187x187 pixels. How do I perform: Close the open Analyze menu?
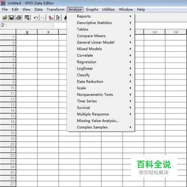coord(75,9)
